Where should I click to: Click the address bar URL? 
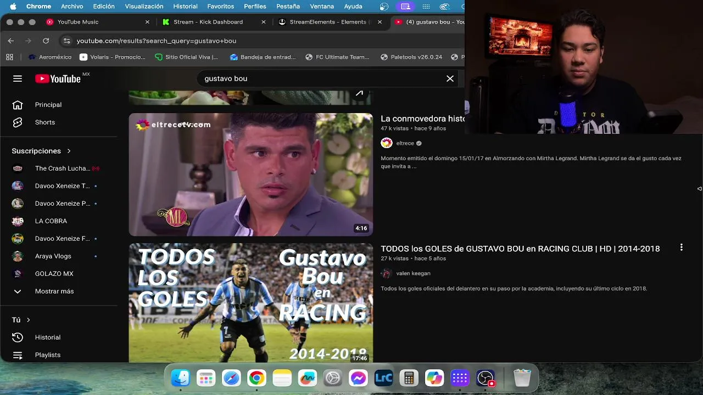click(157, 41)
